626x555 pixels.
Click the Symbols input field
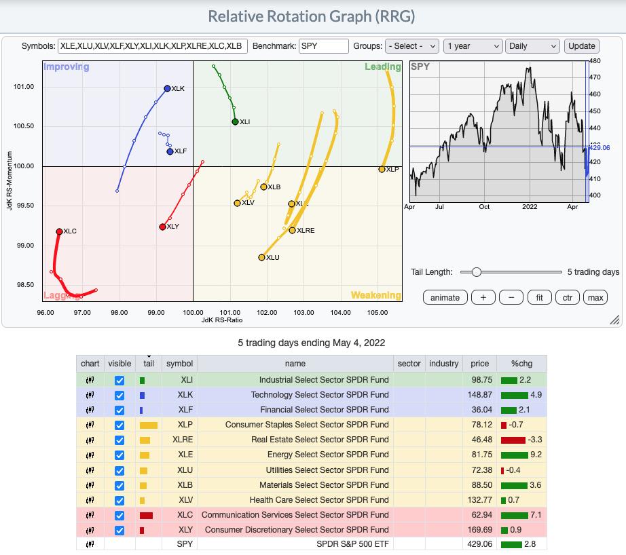pyautogui.click(x=153, y=46)
